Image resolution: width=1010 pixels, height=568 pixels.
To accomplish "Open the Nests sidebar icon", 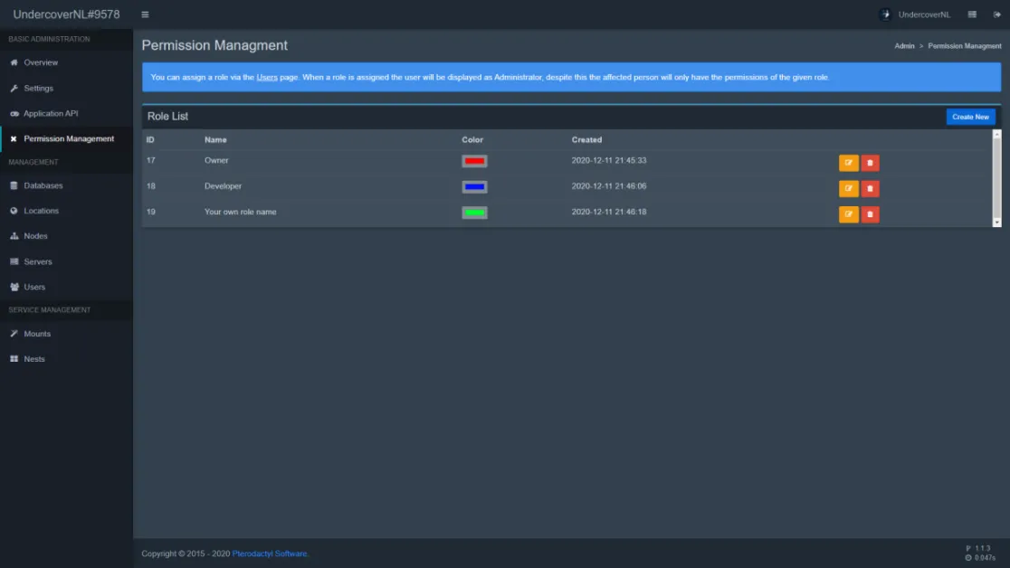I will pyautogui.click(x=13, y=358).
